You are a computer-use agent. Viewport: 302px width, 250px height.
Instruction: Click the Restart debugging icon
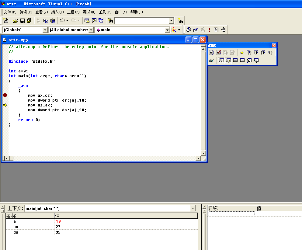(x=212, y=53)
